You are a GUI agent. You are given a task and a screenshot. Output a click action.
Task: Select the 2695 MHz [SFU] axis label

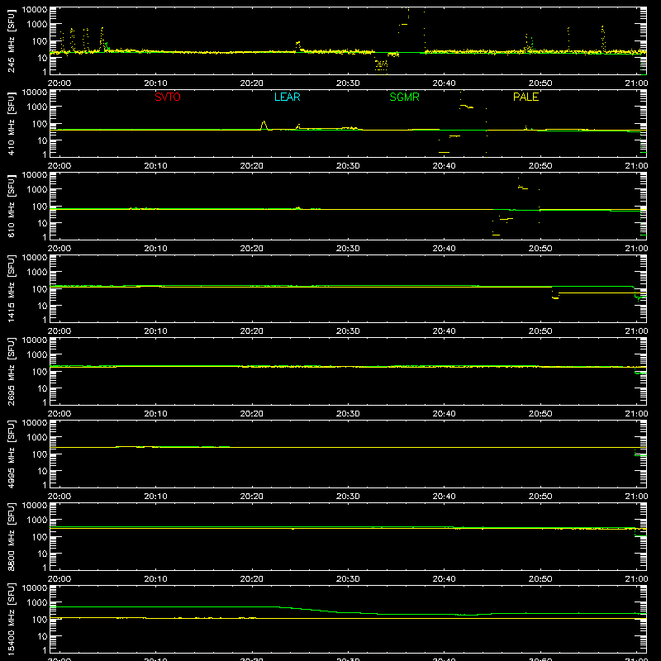11,371
